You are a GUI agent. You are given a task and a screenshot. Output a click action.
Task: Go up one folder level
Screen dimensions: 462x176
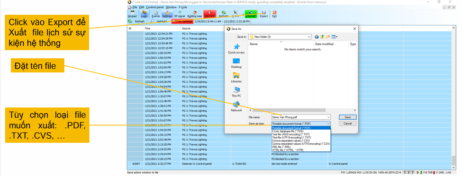pos(322,37)
